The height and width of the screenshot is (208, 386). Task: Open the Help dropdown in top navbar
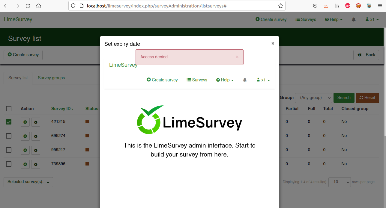pyautogui.click(x=334, y=19)
